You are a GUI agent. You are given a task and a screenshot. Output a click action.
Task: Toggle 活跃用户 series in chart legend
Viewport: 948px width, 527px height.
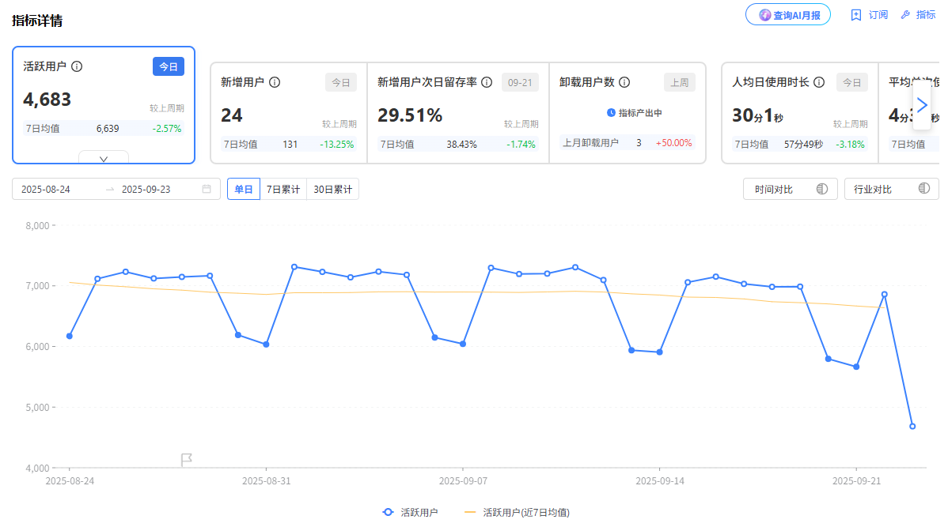tap(411, 512)
